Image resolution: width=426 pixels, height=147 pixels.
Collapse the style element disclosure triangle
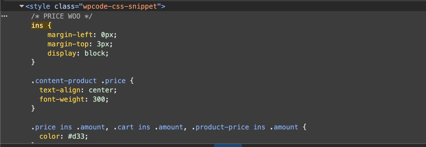point(21,6)
